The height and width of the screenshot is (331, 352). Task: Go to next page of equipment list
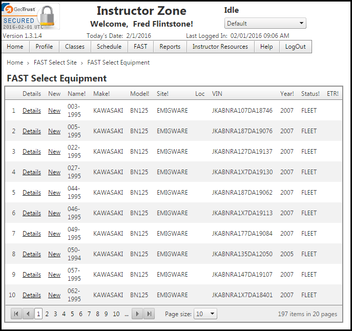point(137,314)
